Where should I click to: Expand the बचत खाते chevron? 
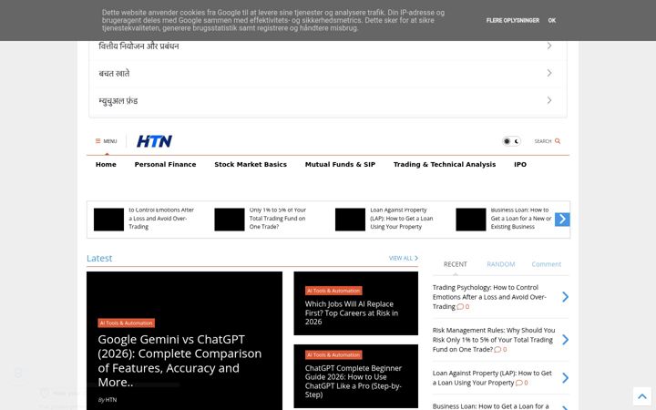549,73
